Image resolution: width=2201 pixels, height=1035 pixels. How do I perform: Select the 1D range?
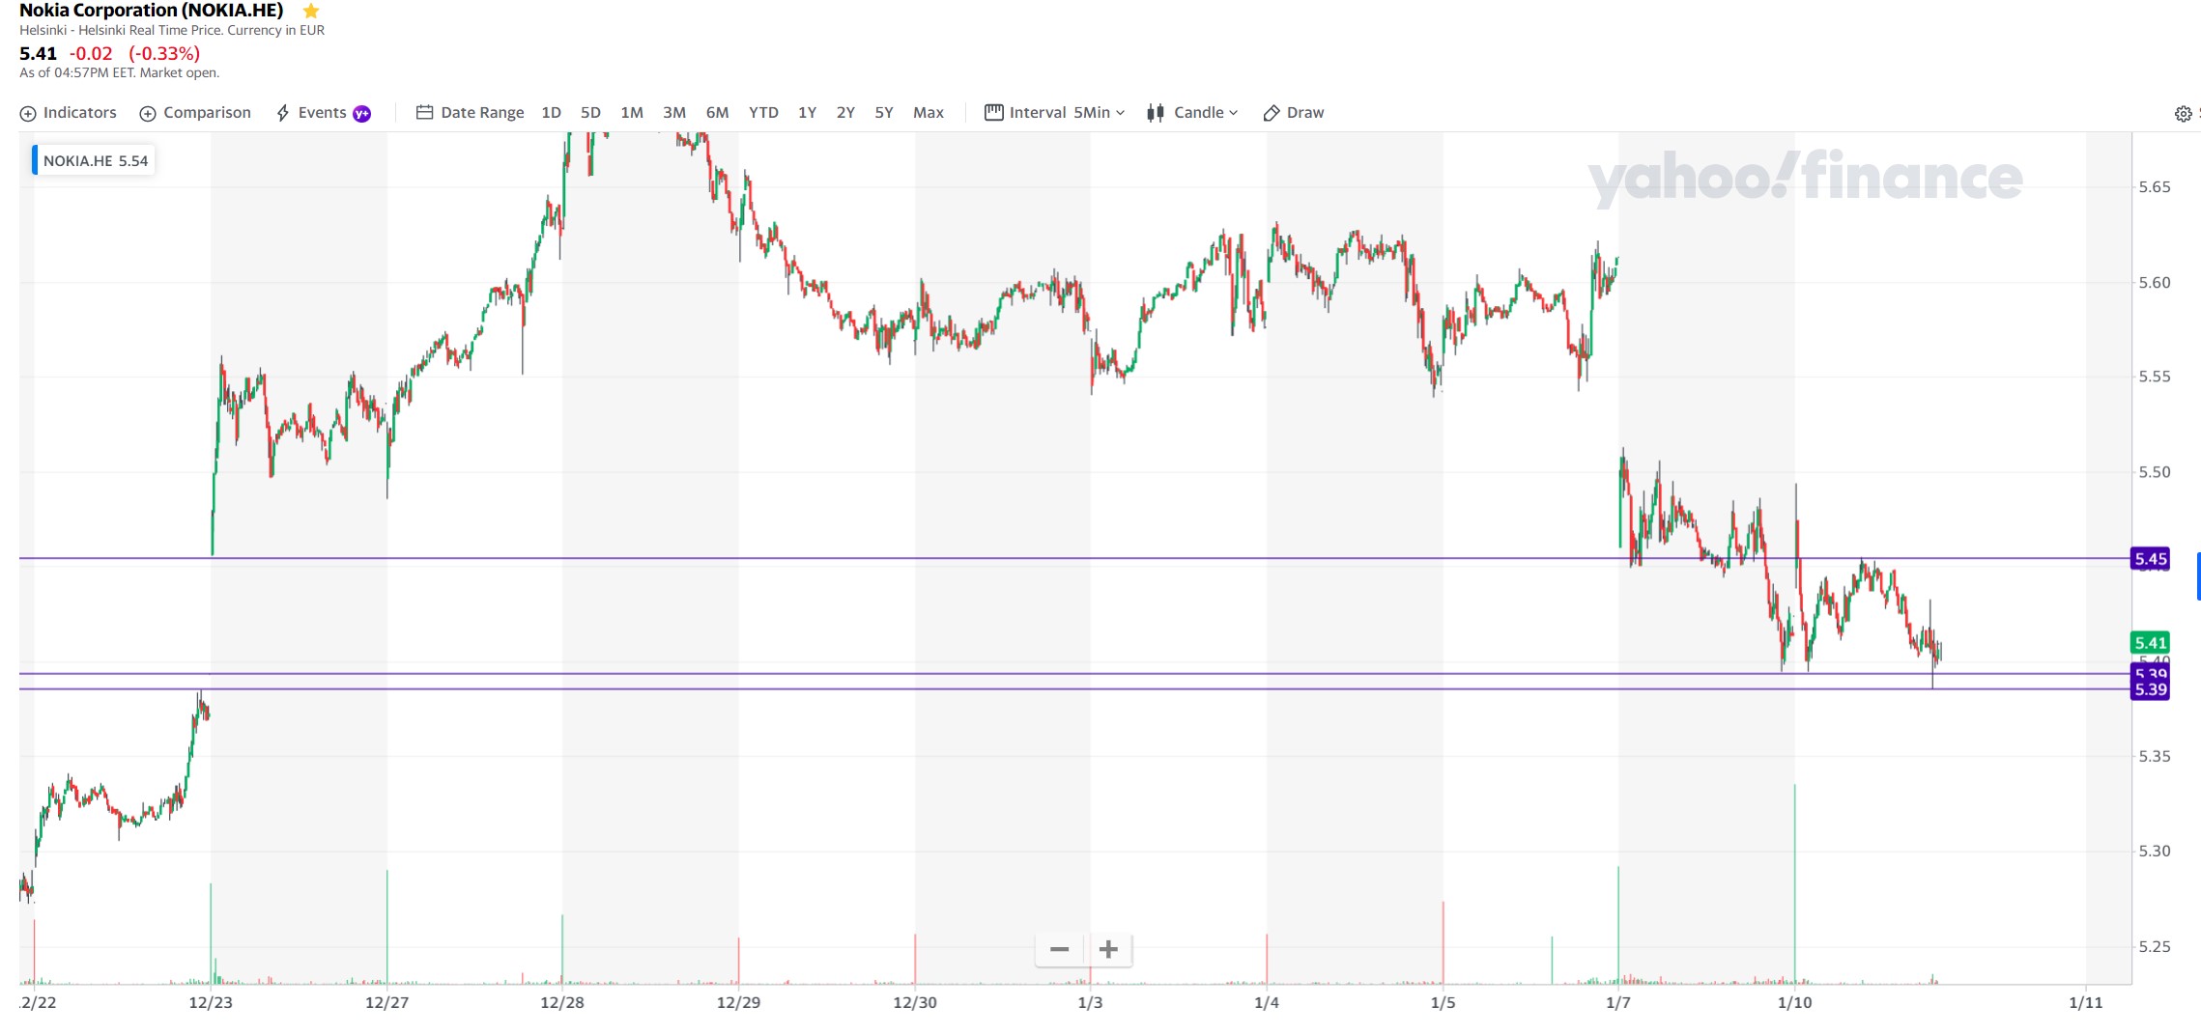(552, 113)
